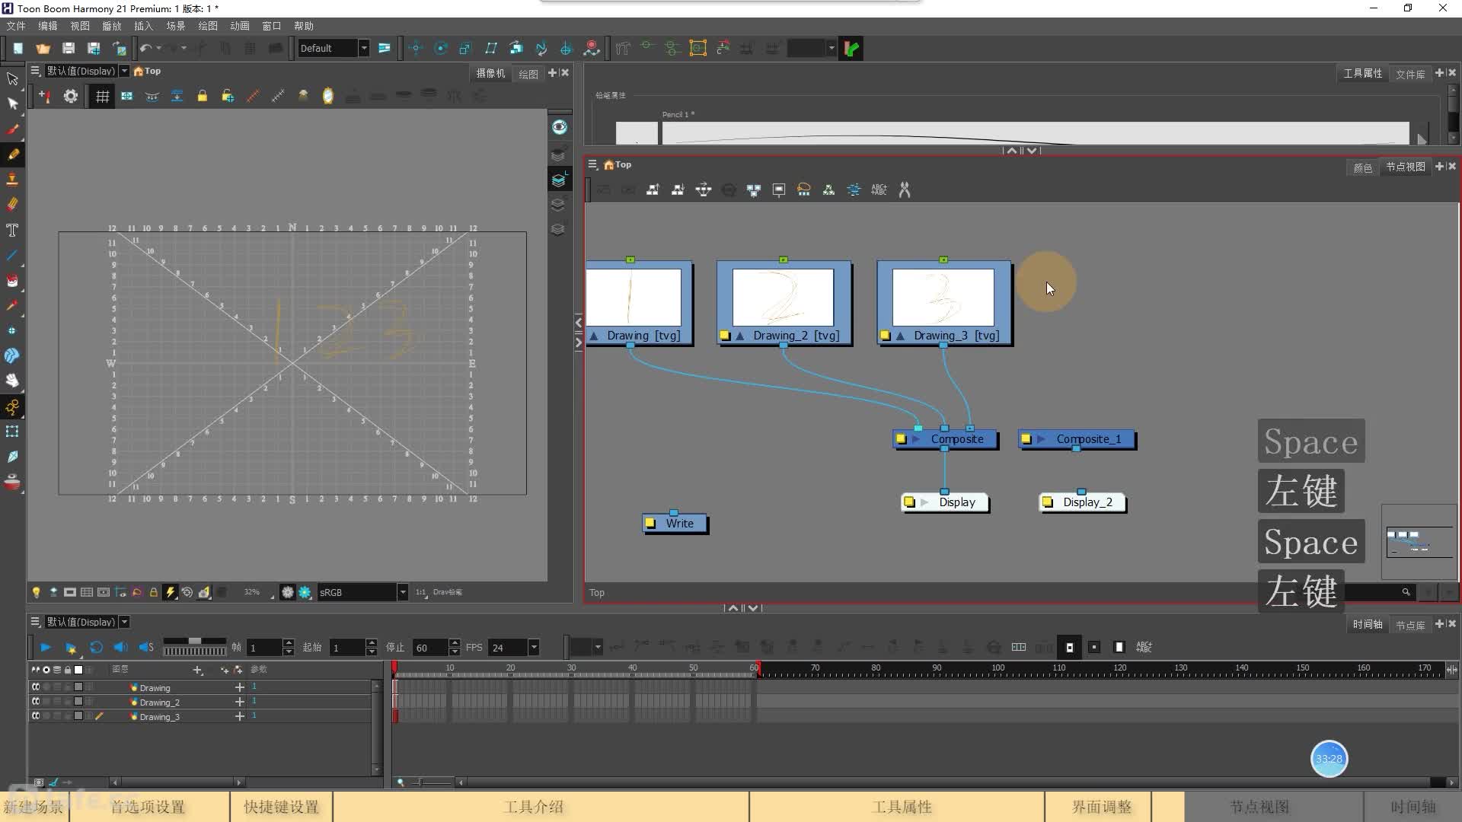1462x822 pixels.
Task: Collapse node view side panel with left chevron
Action: pyautogui.click(x=579, y=323)
